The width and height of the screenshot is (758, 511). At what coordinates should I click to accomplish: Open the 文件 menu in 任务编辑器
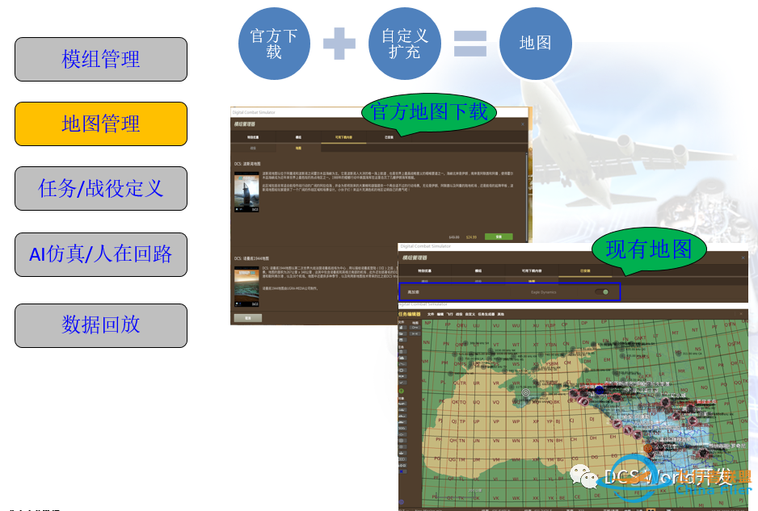pos(430,315)
